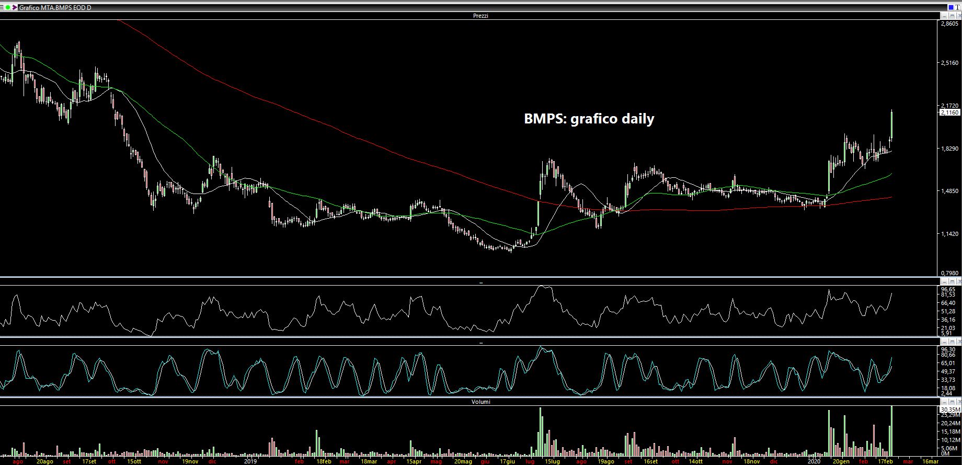Click the 16mar date axis label
962x465 pixels.
pyautogui.click(x=930, y=462)
